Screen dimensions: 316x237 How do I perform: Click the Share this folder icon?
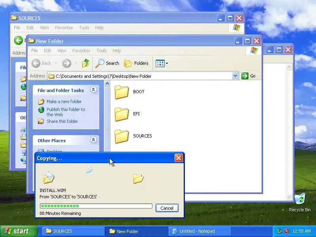coord(41,121)
